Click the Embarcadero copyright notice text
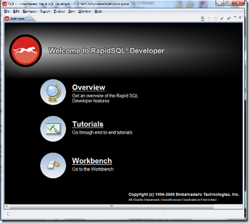The height and width of the screenshot is (223, 249). [184, 195]
